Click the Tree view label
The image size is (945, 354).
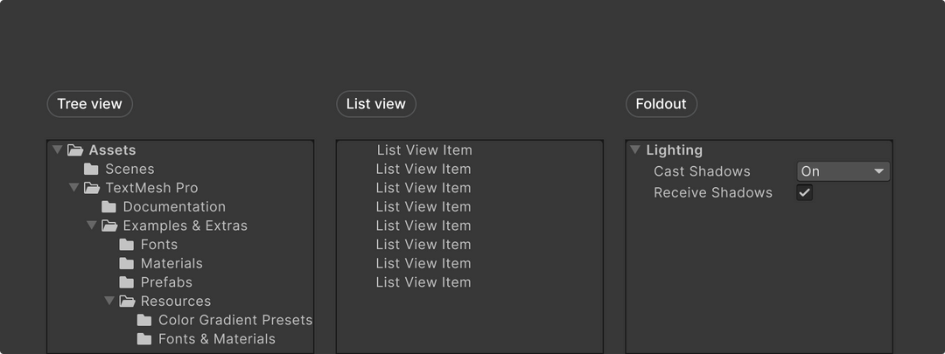[89, 104]
